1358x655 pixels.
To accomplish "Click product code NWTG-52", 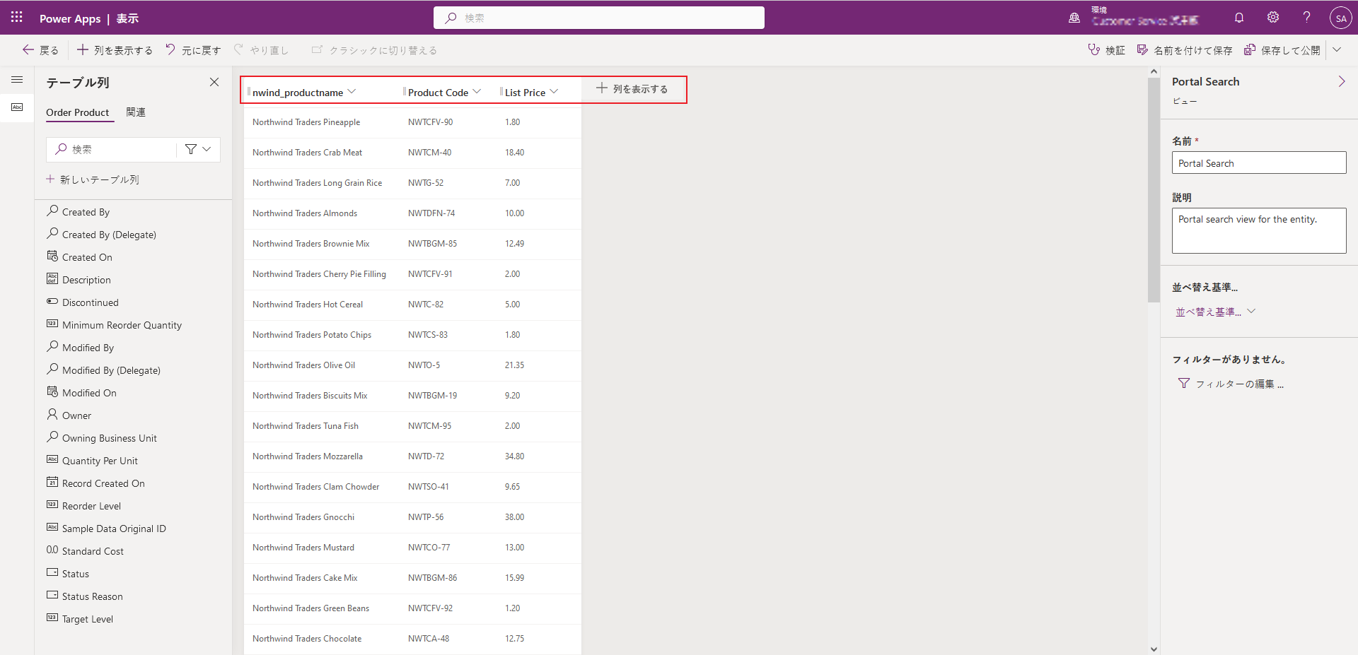I will [426, 183].
